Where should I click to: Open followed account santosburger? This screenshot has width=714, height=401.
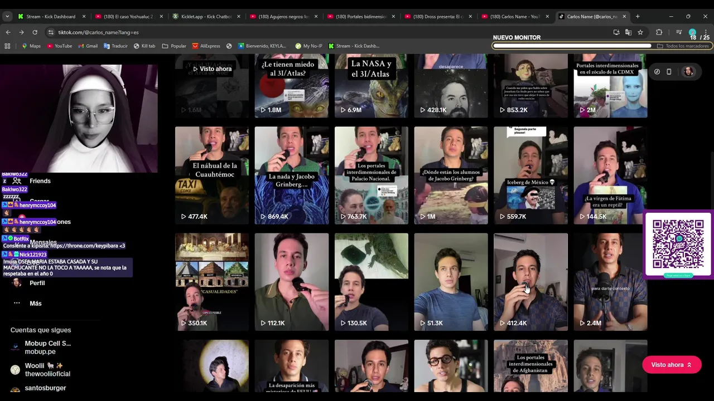[x=39, y=388]
